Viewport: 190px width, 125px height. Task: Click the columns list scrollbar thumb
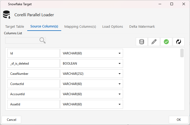(182, 53)
